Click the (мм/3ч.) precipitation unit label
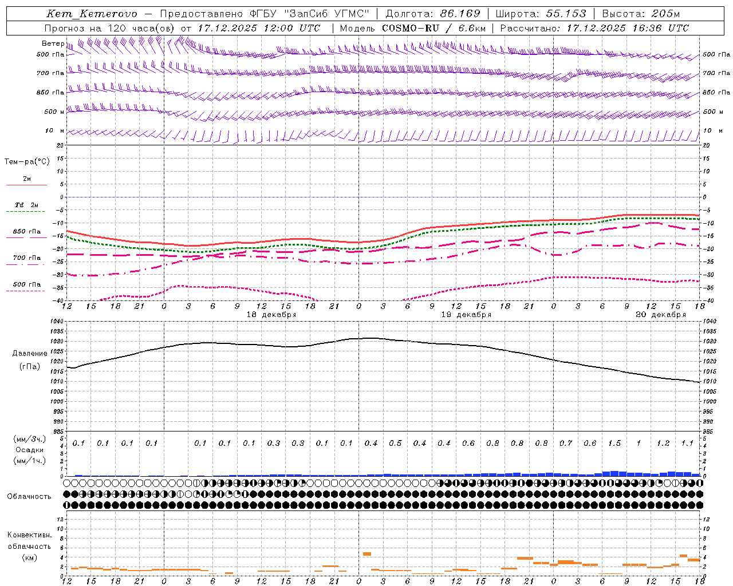Image resolution: width=733 pixels, height=586 pixels. point(29,439)
